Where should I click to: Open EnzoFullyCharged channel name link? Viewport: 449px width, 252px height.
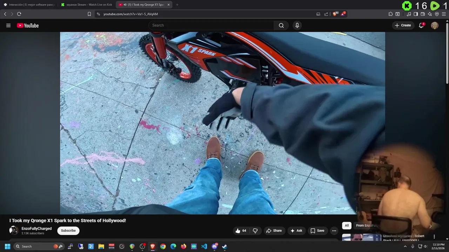coord(36,229)
